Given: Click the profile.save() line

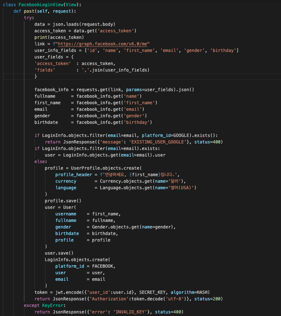Looking at the screenshot, I should [x=63, y=201].
